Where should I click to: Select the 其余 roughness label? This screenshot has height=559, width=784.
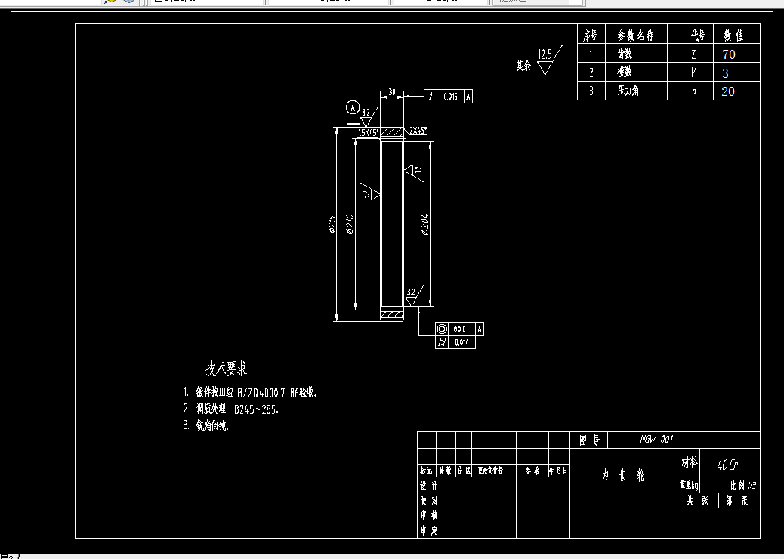pos(523,66)
